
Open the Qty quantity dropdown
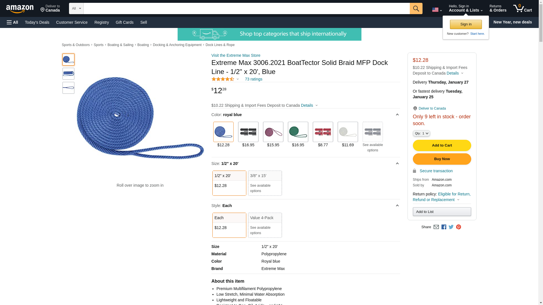[x=421, y=133]
